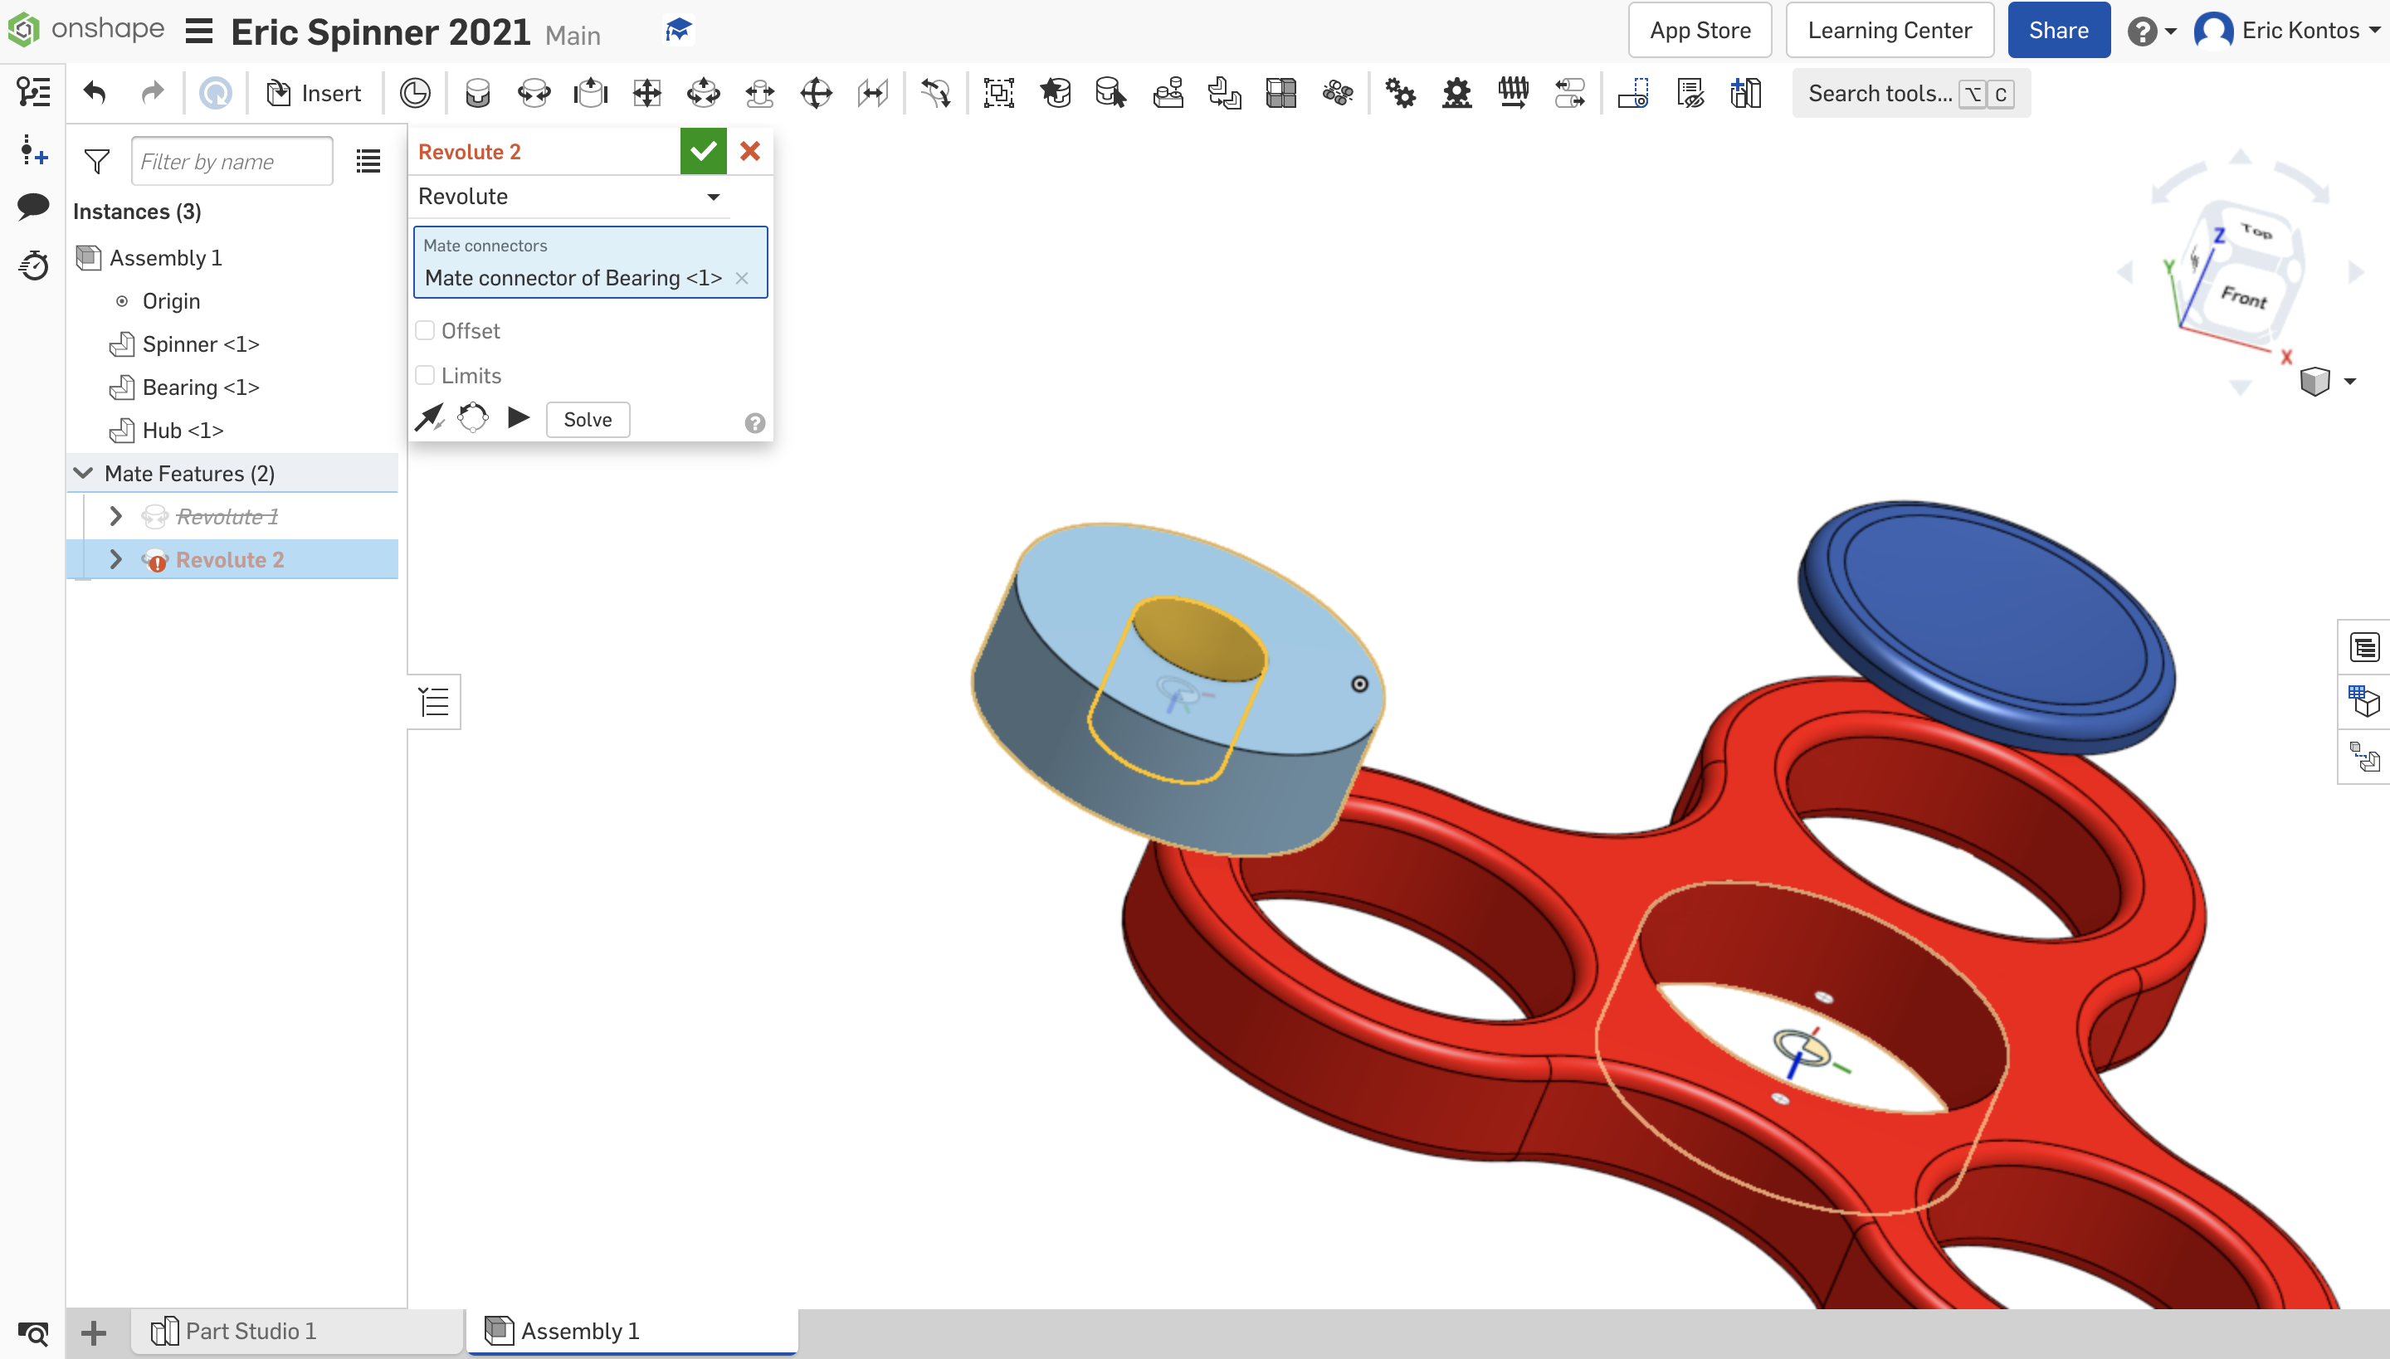Click the assembly animation play icon
Viewport: 2390px width, 1359px height.
pyautogui.click(x=520, y=416)
